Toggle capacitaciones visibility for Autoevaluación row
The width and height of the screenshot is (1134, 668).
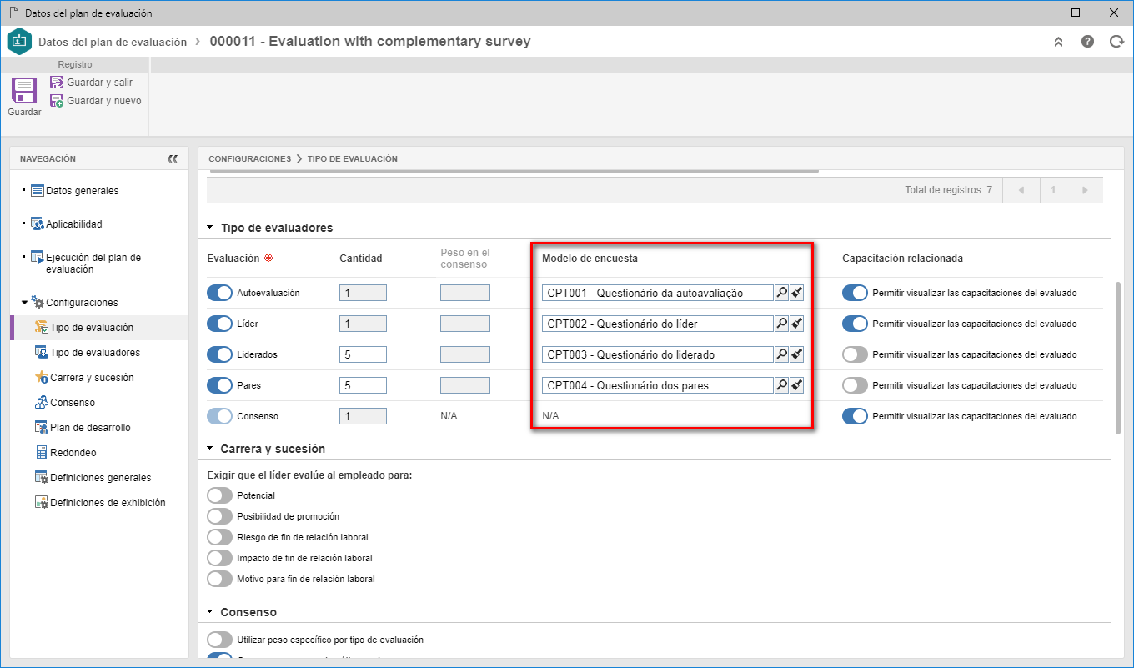pos(855,293)
